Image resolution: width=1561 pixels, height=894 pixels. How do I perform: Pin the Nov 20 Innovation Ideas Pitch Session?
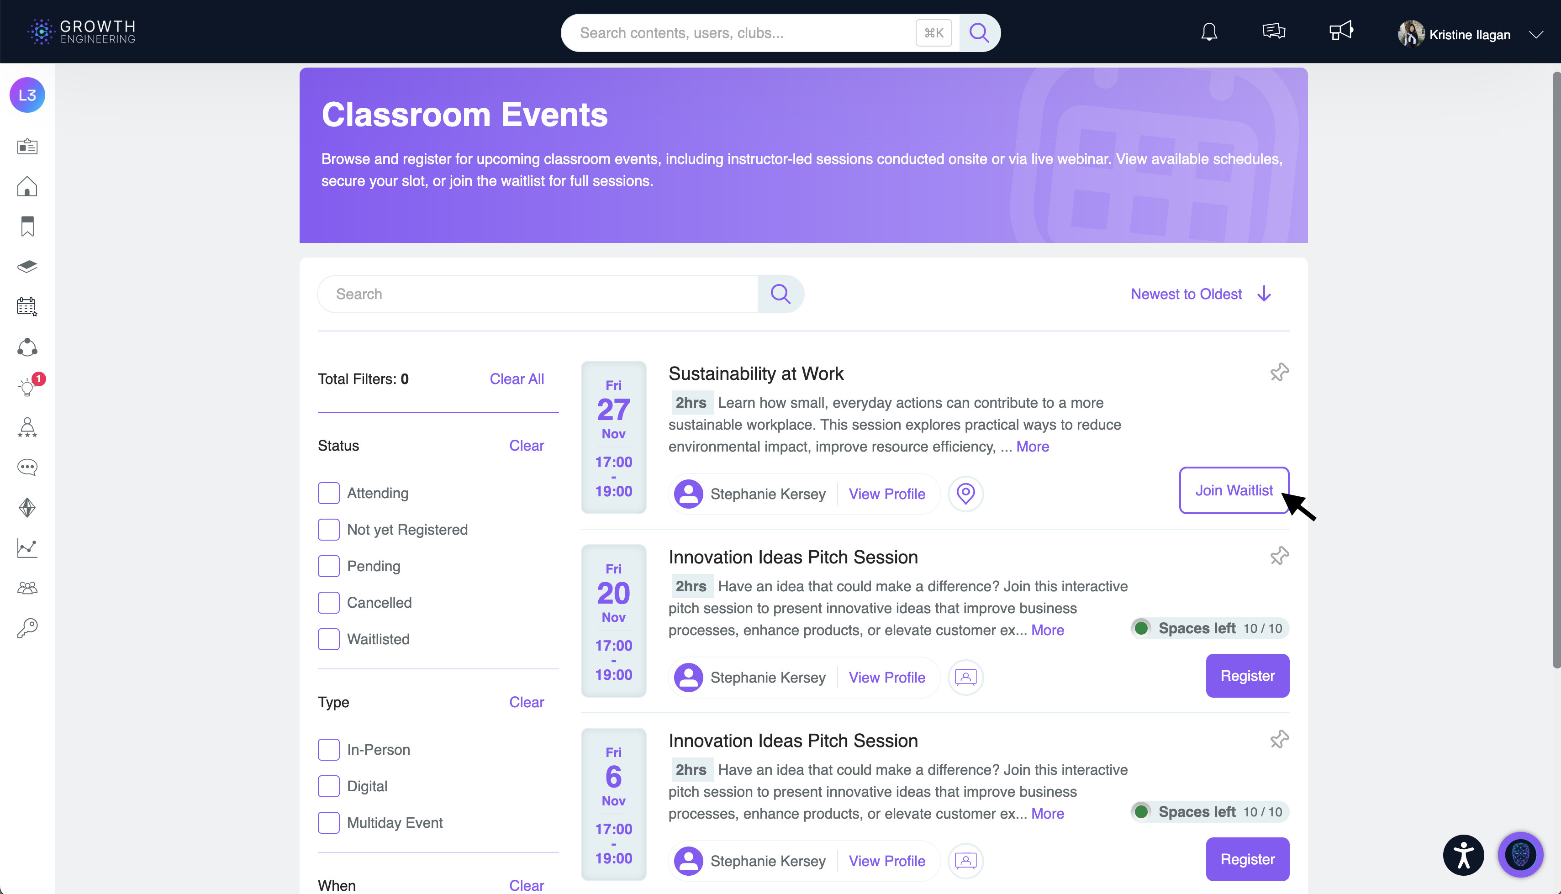pyautogui.click(x=1279, y=556)
